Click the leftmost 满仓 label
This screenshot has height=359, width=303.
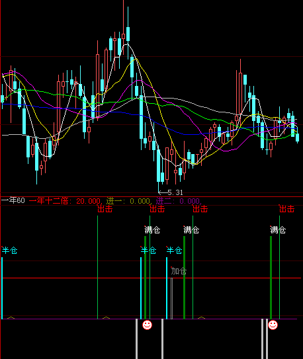(152, 229)
